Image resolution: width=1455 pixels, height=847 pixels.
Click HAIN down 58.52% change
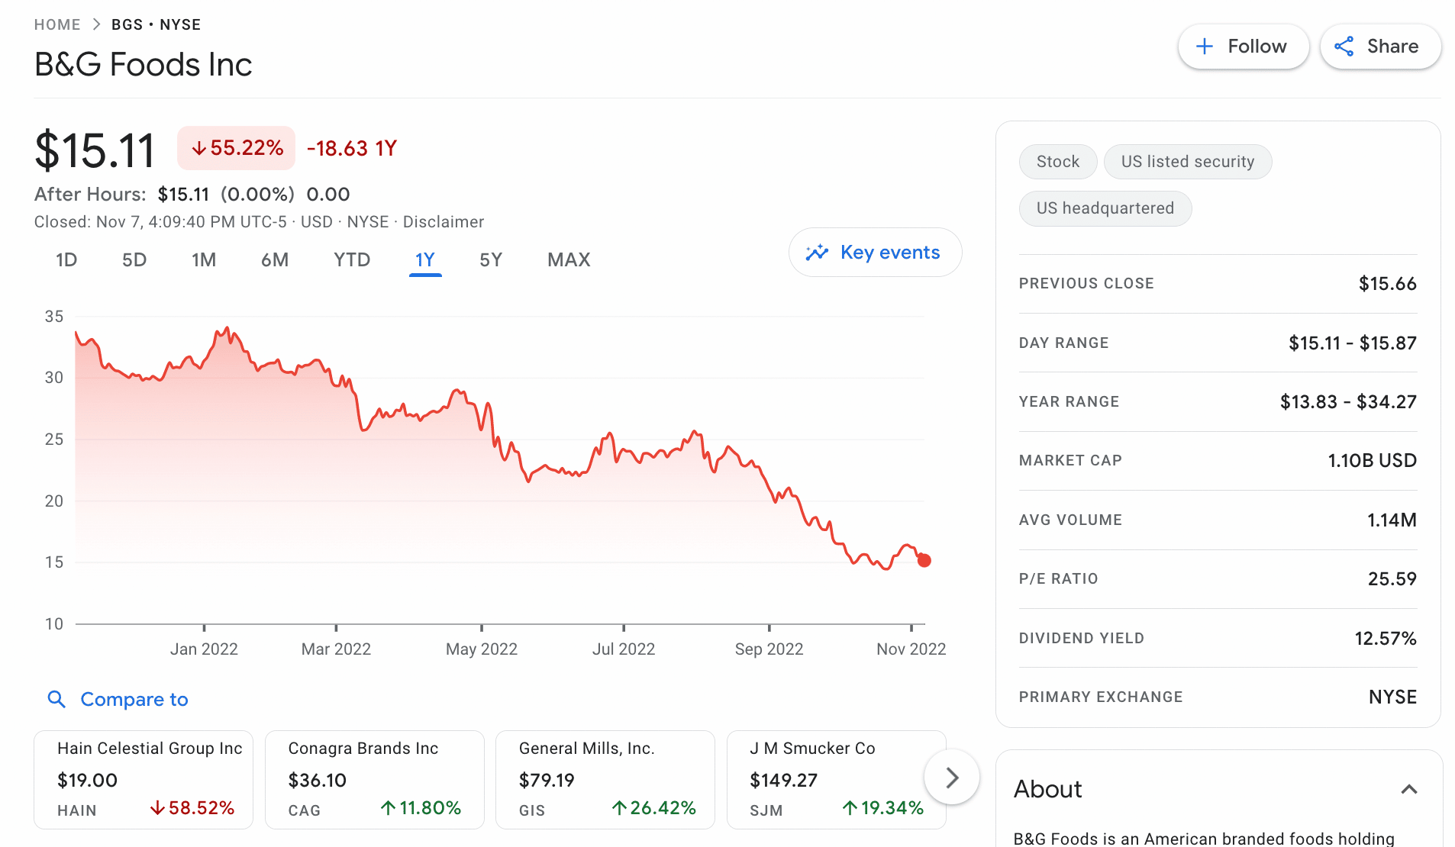click(x=192, y=808)
